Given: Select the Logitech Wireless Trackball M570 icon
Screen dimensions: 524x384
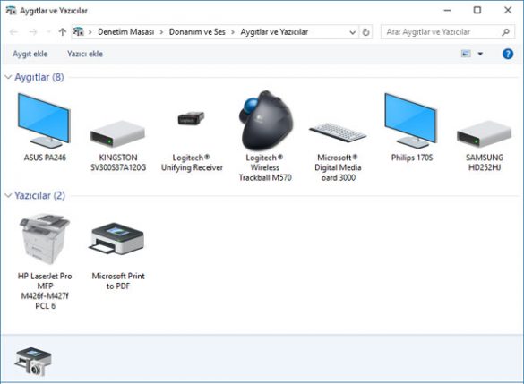Looking at the screenshot, I should (x=265, y=121).
